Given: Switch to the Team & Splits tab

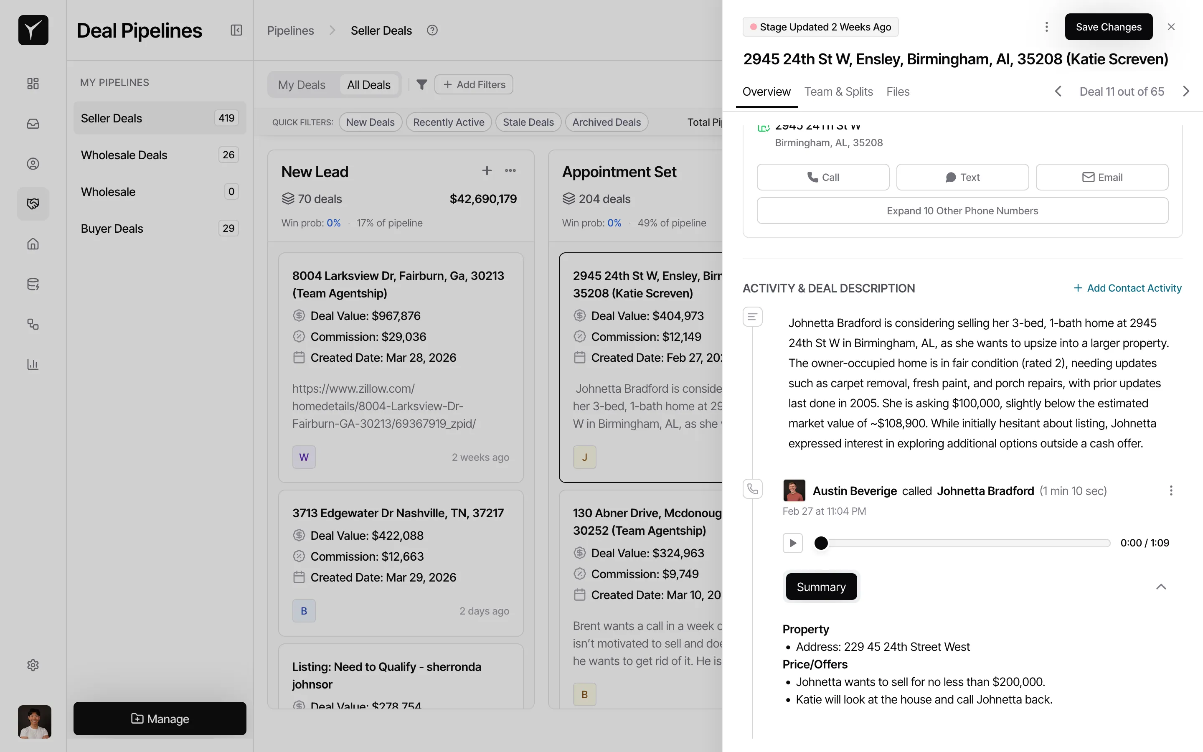Looking at the screenshot, I should [x=839, y=91].
